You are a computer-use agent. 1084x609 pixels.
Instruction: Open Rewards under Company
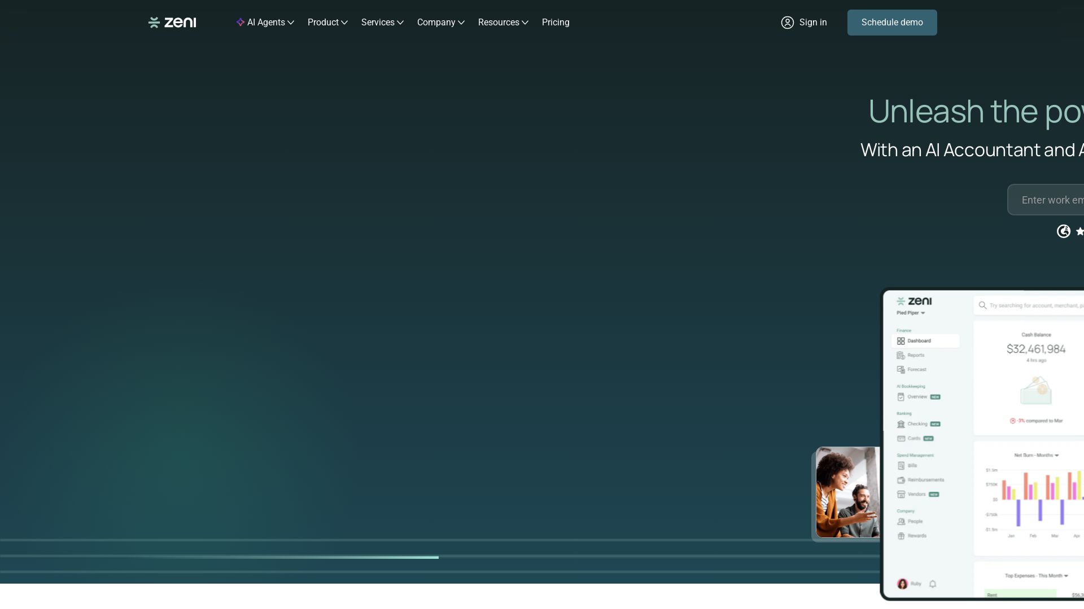pos(912,536)
